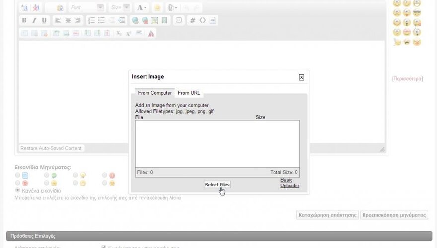The width and height of the screenshot is (437, 248).
Task: Open the Font dropdown
Action: tap(86, 8)
